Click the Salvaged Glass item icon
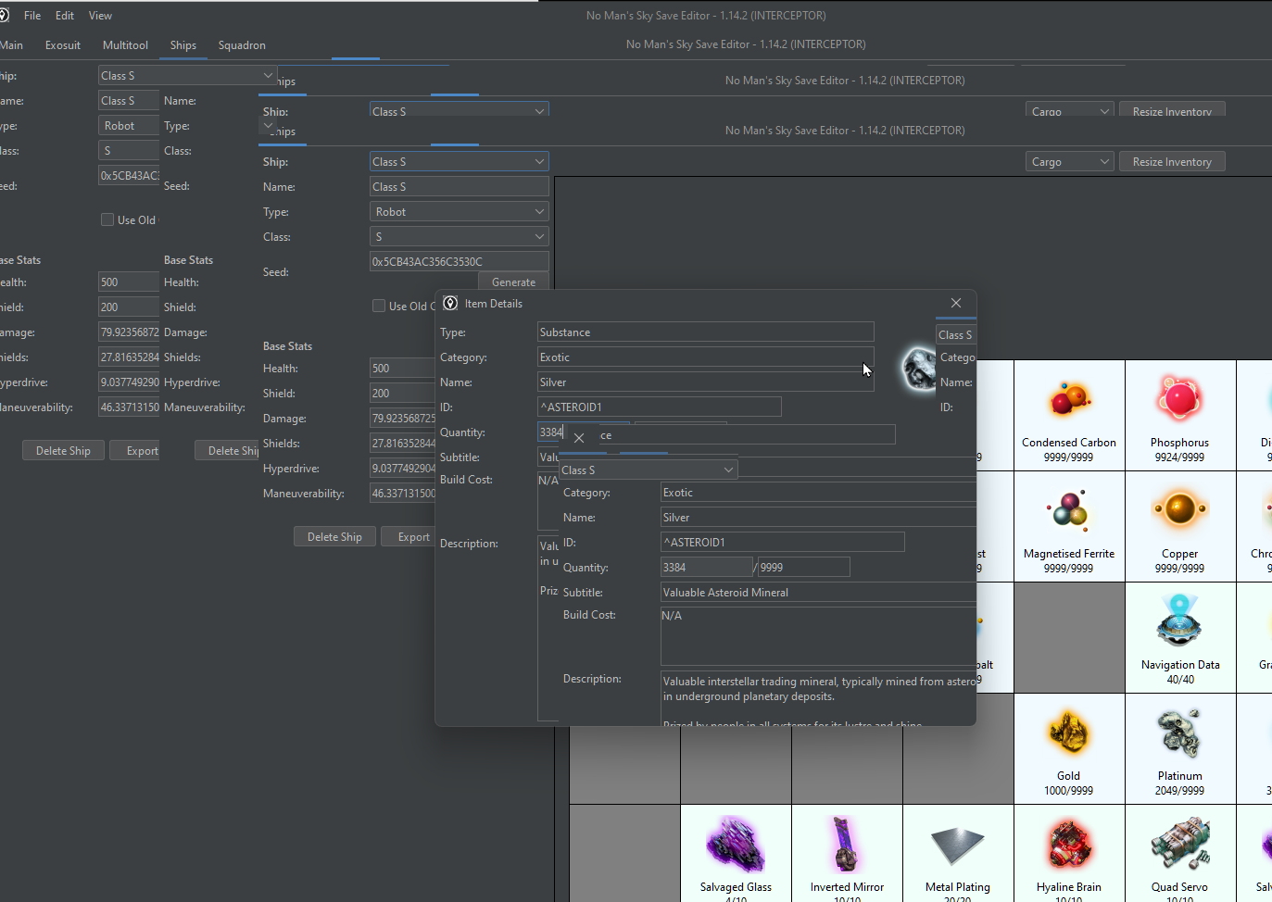This screenshot has width=1272, height=902. [x=736, y=844]
